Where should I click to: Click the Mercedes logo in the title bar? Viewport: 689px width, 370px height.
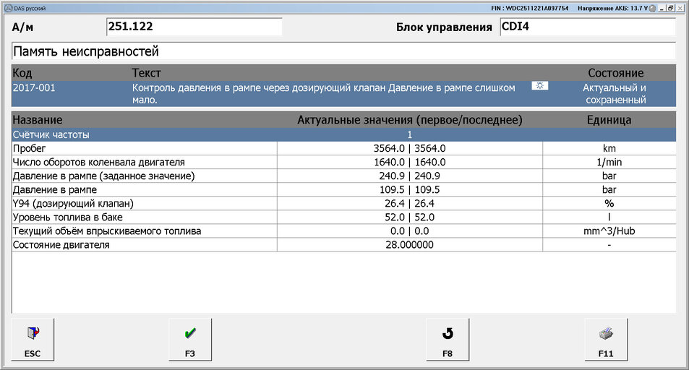(8, 8)
